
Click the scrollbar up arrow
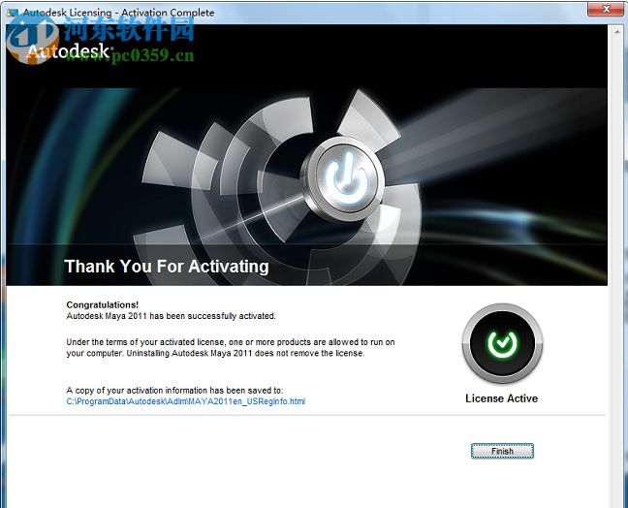616,31
